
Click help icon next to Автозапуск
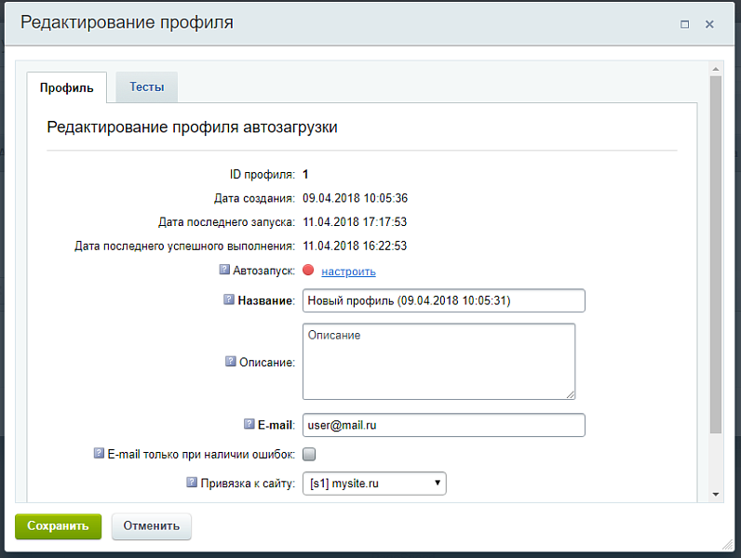click(x=223, y=270)
